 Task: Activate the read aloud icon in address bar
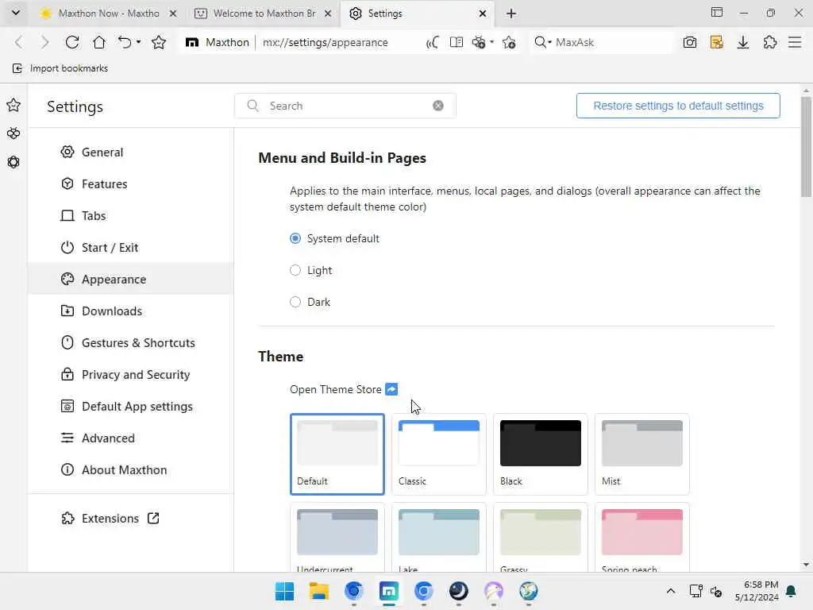[x=432, y=43]
